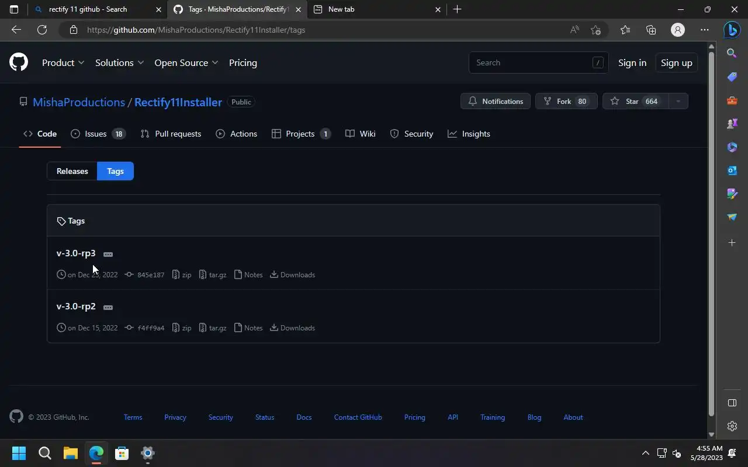Open the footer Privacy link

coord(175,417)
